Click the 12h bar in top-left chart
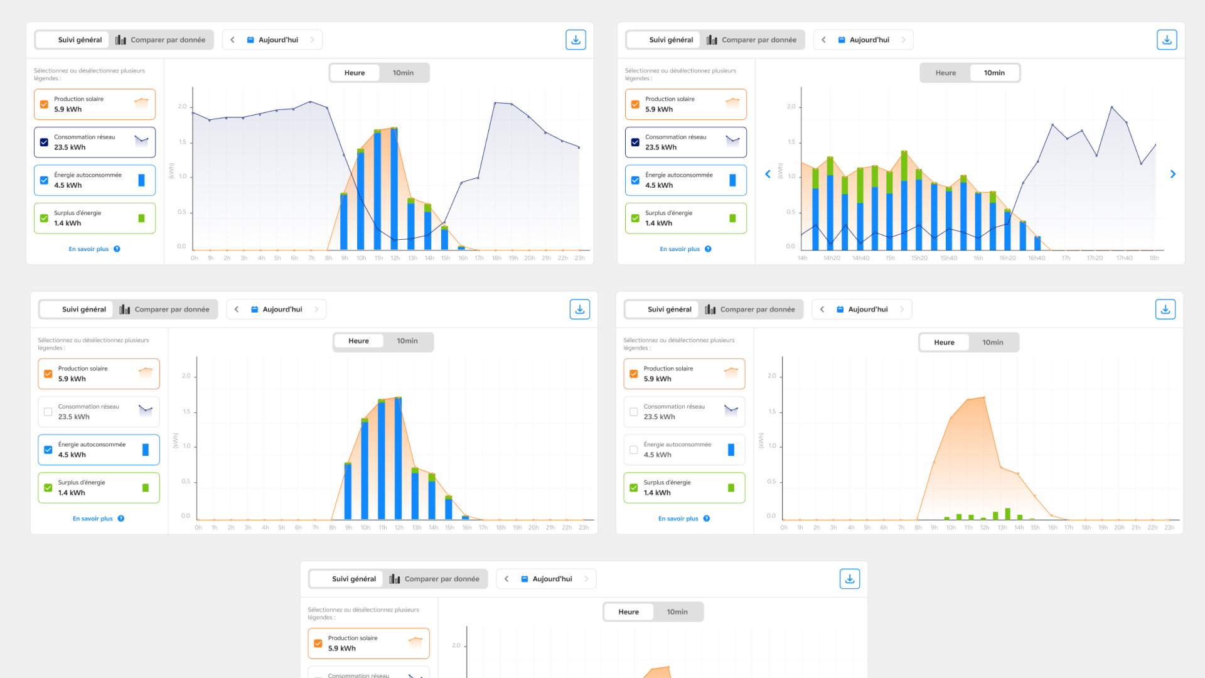 (x=394, y=188)
